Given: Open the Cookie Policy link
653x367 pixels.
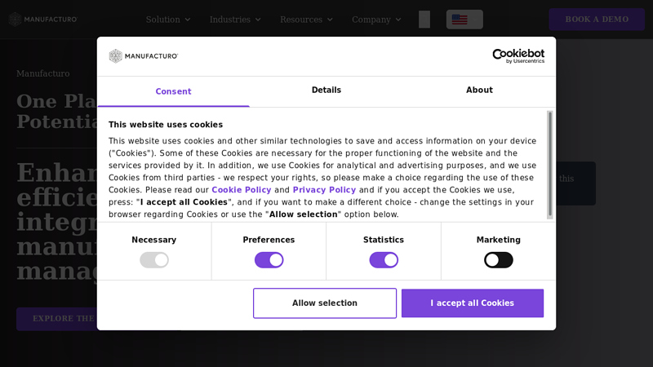Looking at the screenshot, I should tap(242, 190).
